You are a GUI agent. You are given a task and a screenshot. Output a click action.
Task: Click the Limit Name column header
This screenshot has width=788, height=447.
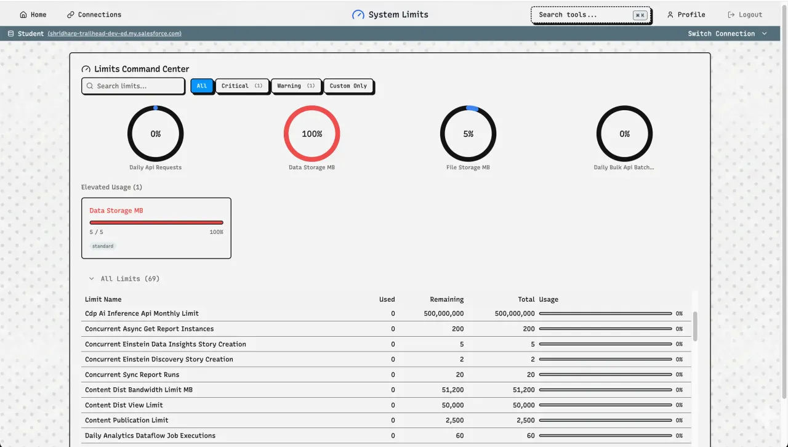(103, 300)
